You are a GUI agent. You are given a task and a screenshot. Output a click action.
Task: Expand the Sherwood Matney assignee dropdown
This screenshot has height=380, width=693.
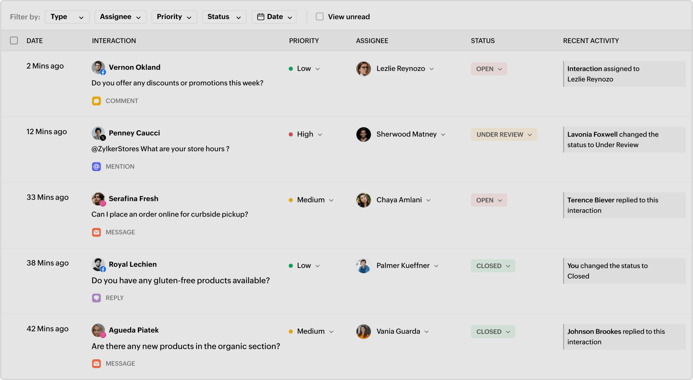point(443,134)
